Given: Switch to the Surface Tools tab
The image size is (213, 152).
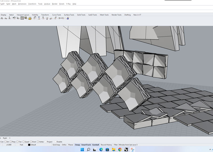Looking at the screenshot, I should [x=69, y=15].
